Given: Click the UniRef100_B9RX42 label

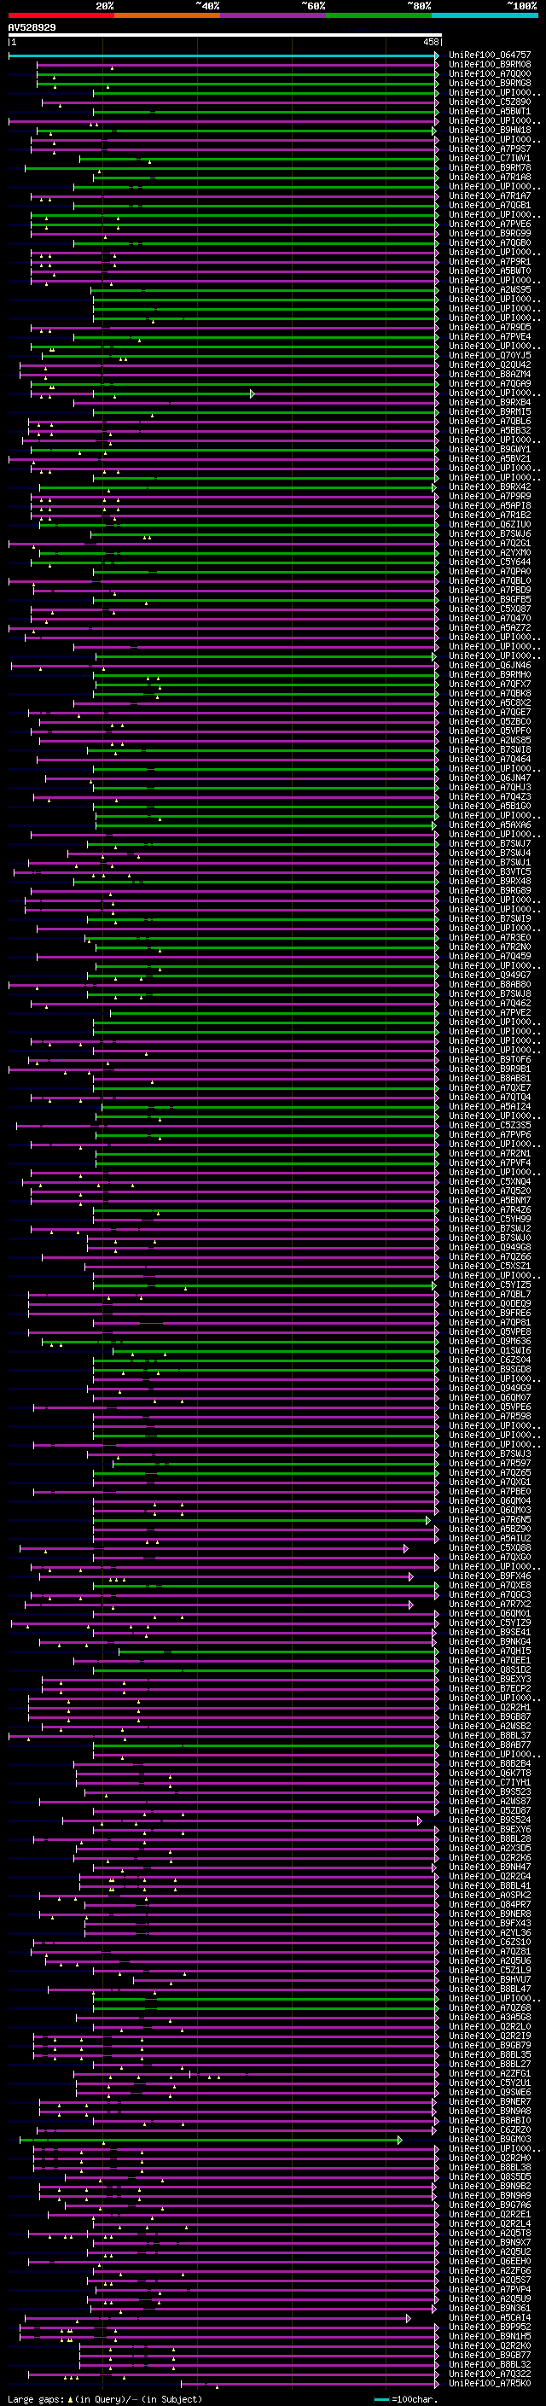Looking at the screenshot, I should (x=489, y=486).
